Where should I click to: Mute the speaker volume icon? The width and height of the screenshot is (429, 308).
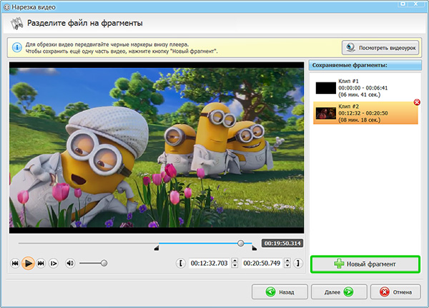coord(70,264)
